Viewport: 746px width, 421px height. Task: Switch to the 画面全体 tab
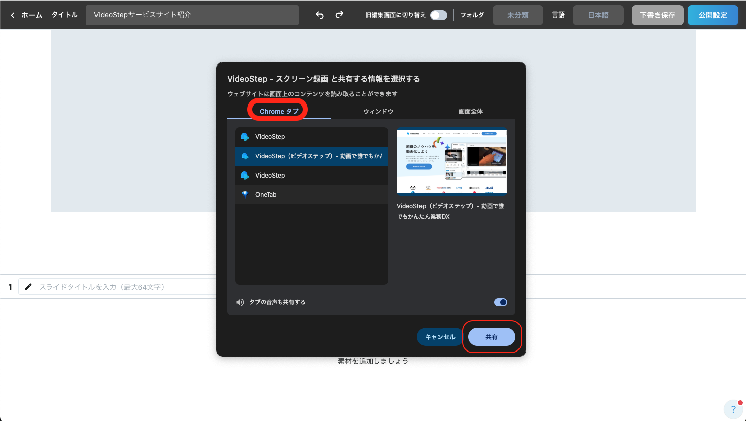coord(471,111)
